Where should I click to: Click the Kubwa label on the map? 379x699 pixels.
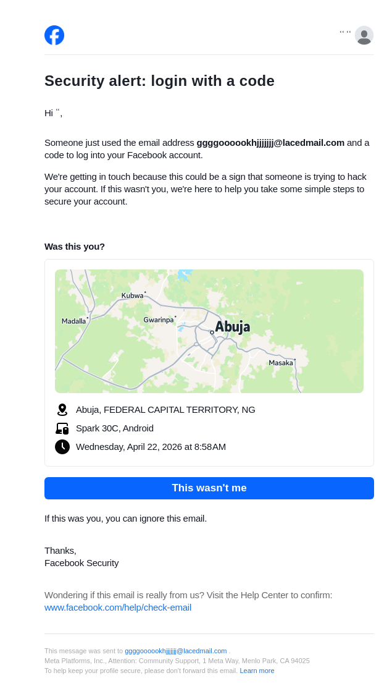point(132,295)
